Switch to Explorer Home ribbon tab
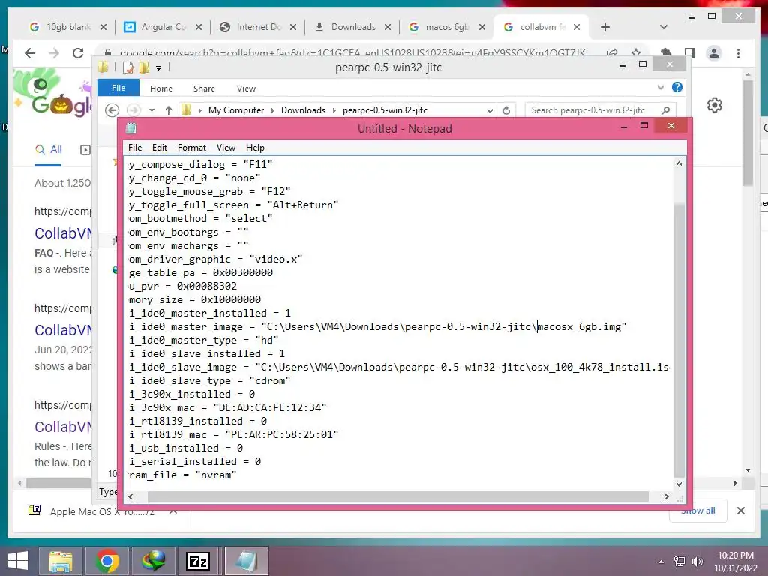This screenshot has height=576, width=768. pyautogui.click(x=161, y=88)
